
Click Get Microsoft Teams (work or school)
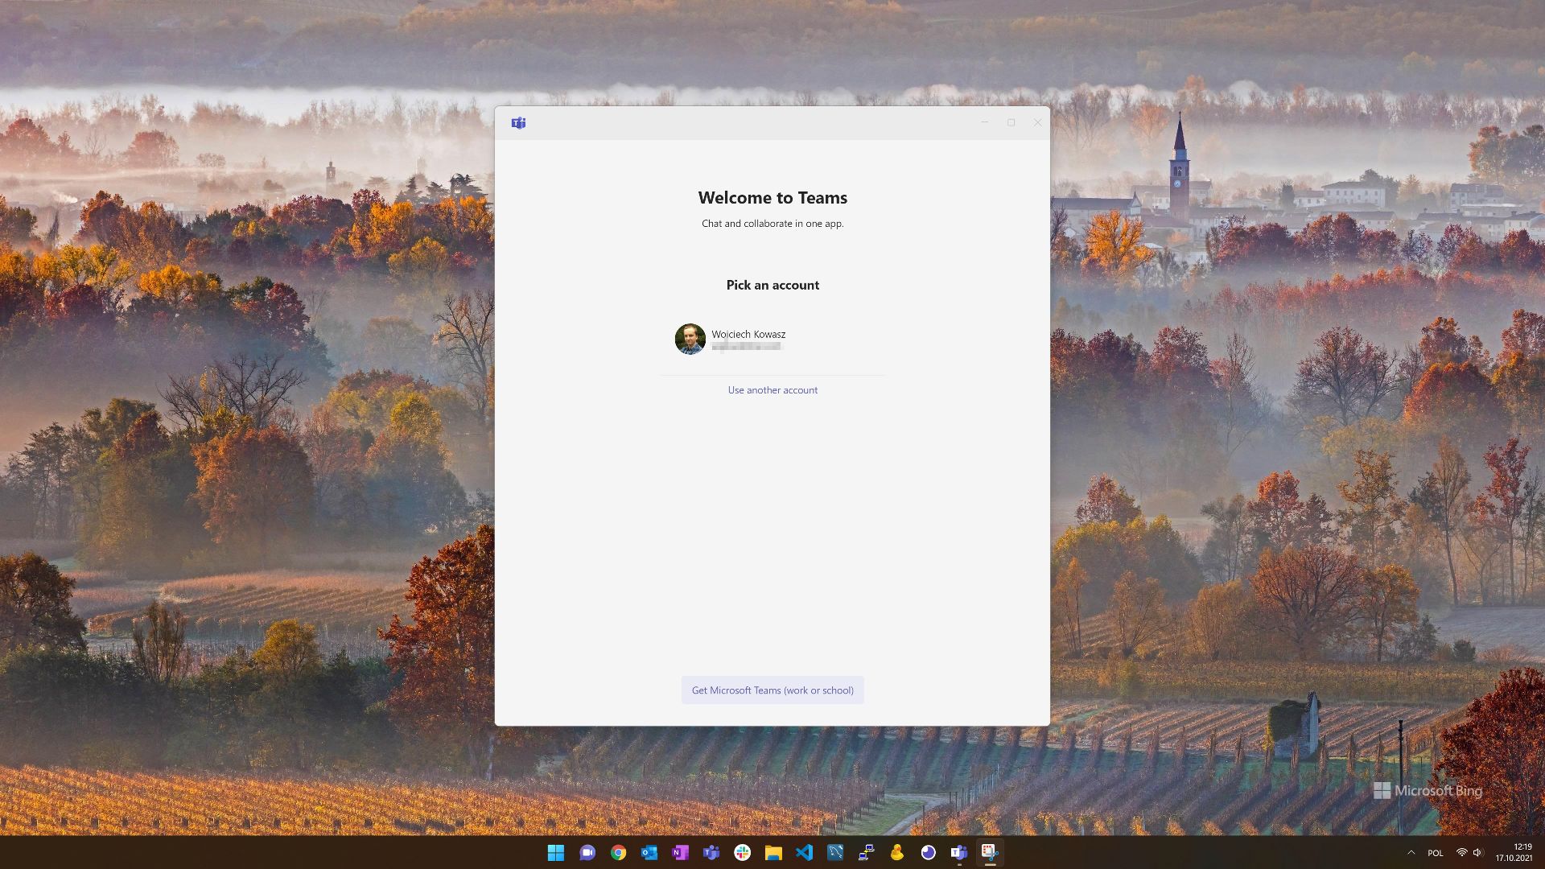click(772, 690)
